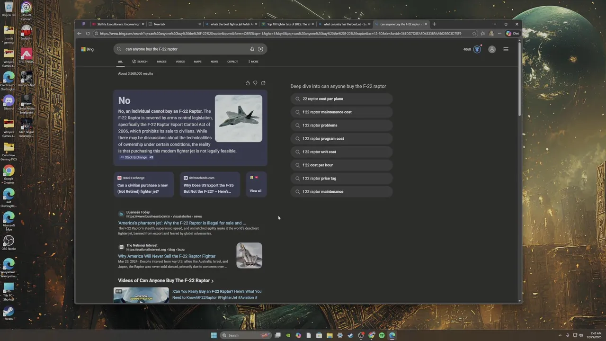
Task: Click the thumbs up feedback icon
Action: click(x=248, y=83)
